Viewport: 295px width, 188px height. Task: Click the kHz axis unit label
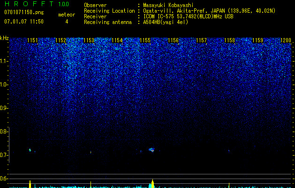(4, 38)
